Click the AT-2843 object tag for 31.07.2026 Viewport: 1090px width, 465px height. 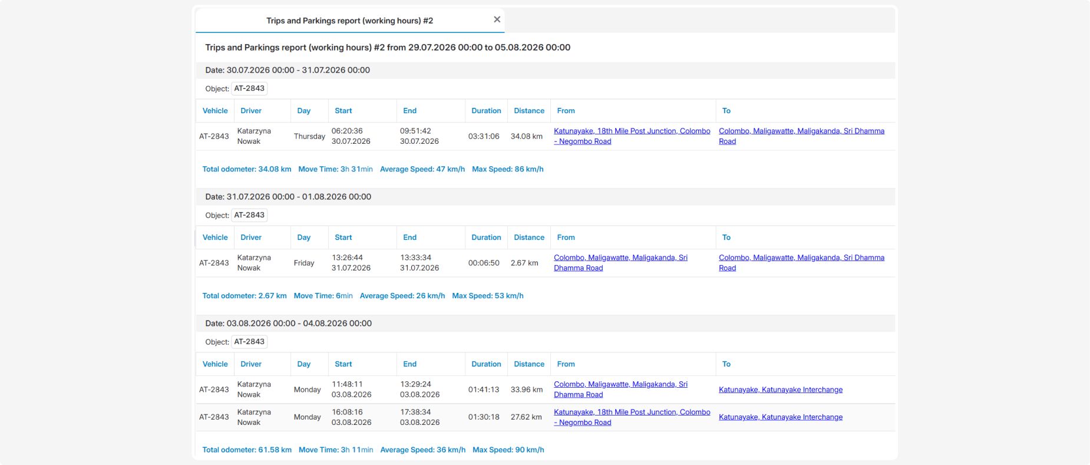[249, 215]
